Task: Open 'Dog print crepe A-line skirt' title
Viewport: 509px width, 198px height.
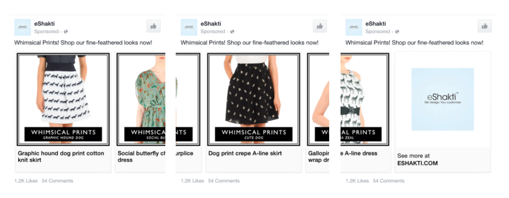Action: 245,154
